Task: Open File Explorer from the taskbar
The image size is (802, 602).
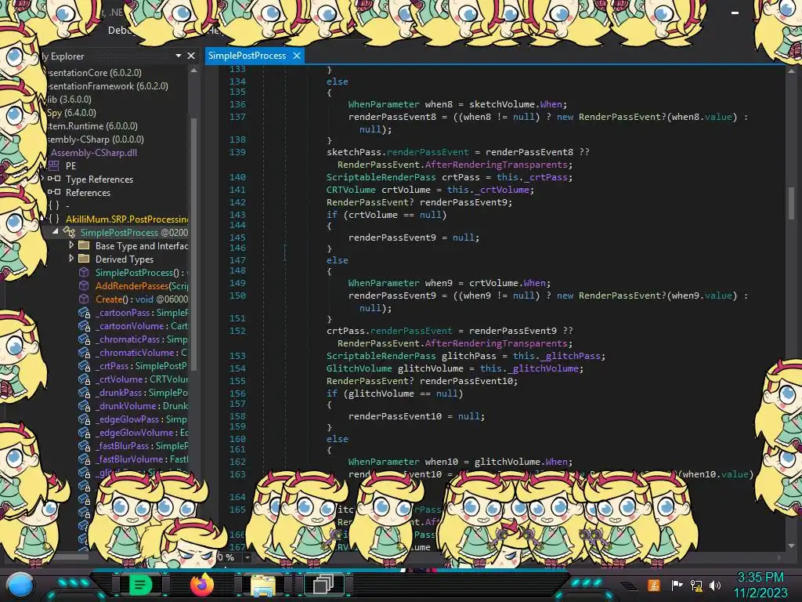Action: pos(263,585)
